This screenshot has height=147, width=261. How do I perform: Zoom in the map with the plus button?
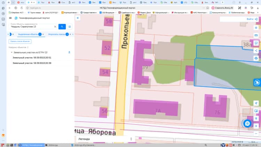(x=256, y=126)
